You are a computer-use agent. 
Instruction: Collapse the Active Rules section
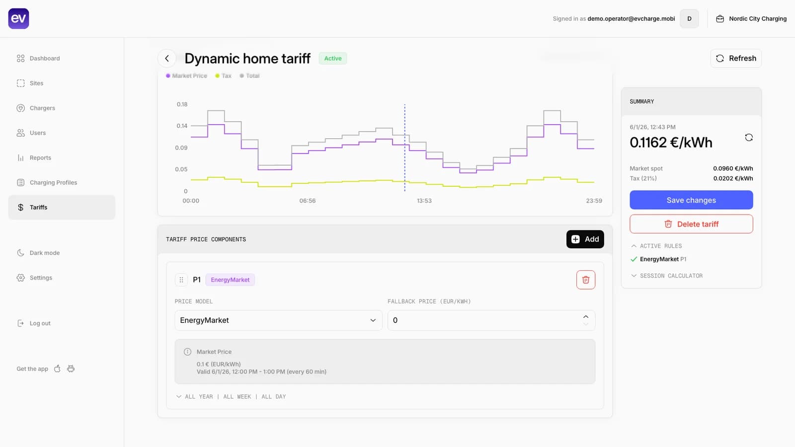pos(656,246)
